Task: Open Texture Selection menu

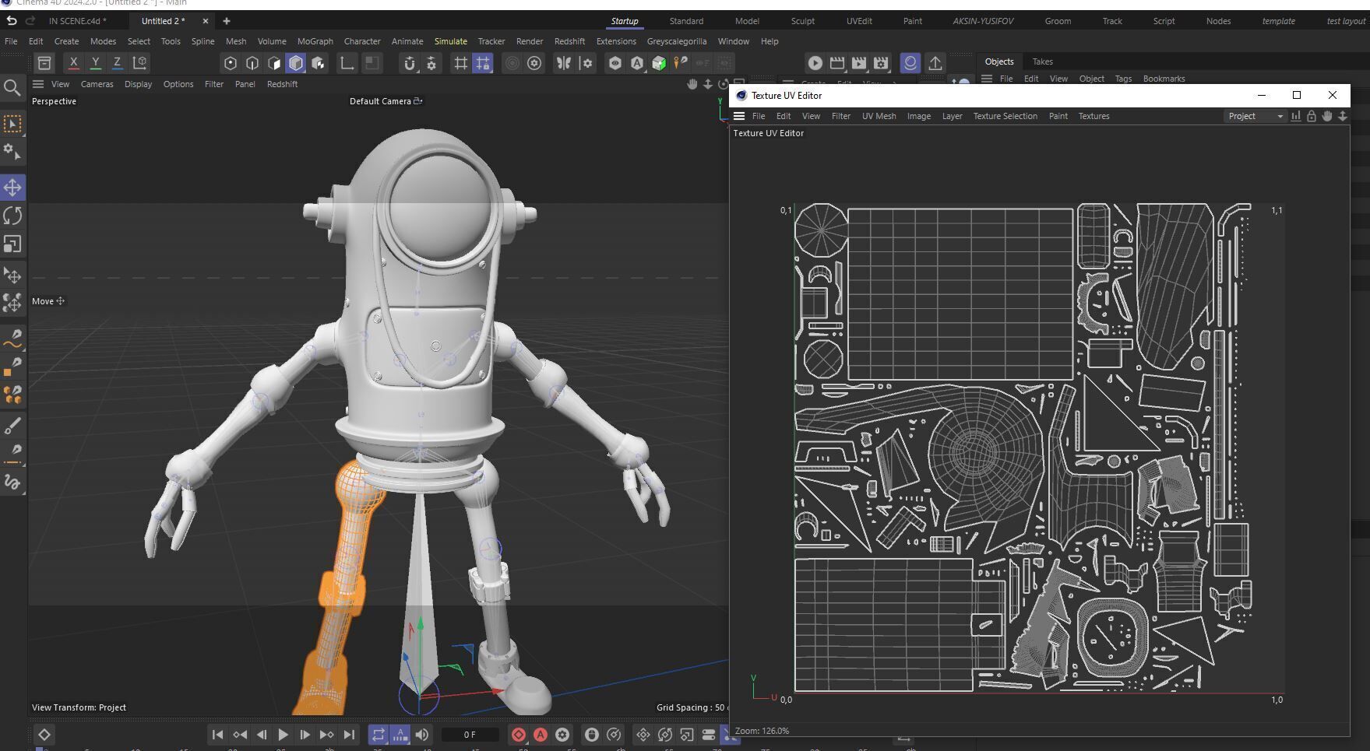Action: pyautogui.click(x=1005, y=116)
